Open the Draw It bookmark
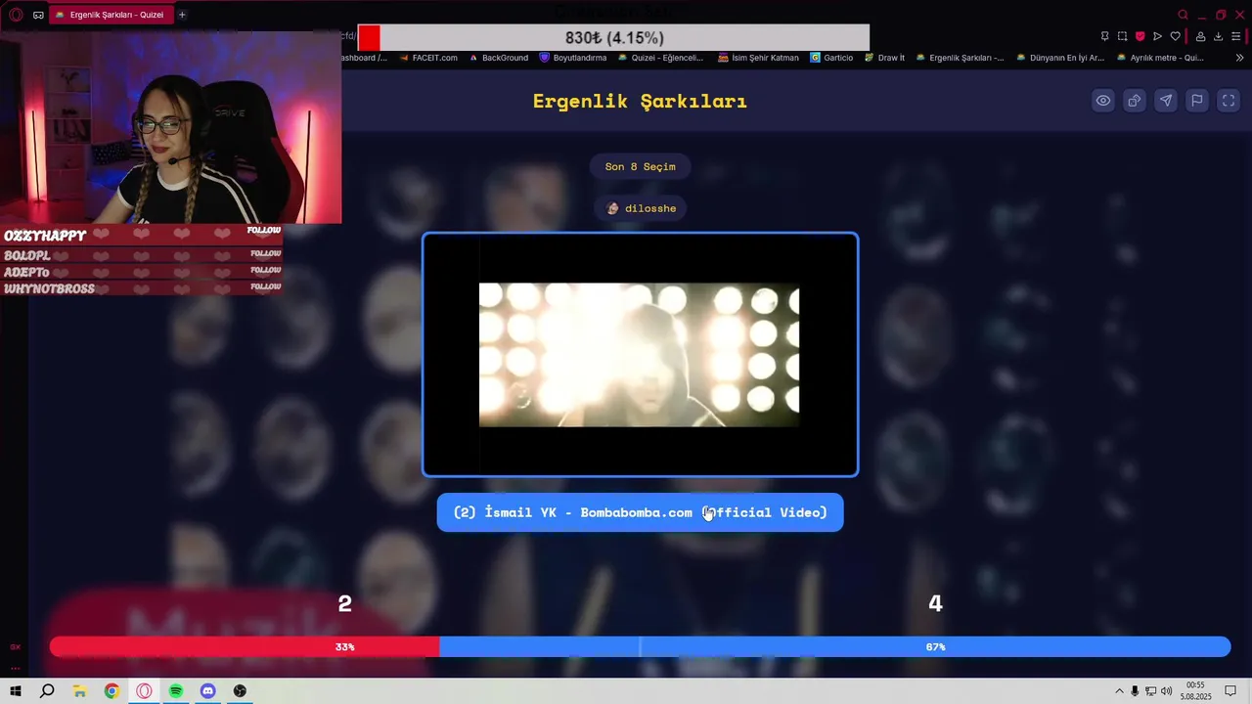 [x=884, y=58]
